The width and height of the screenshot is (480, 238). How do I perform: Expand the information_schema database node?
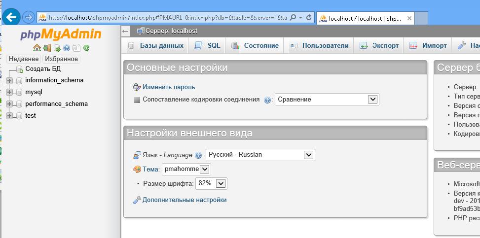9,80
